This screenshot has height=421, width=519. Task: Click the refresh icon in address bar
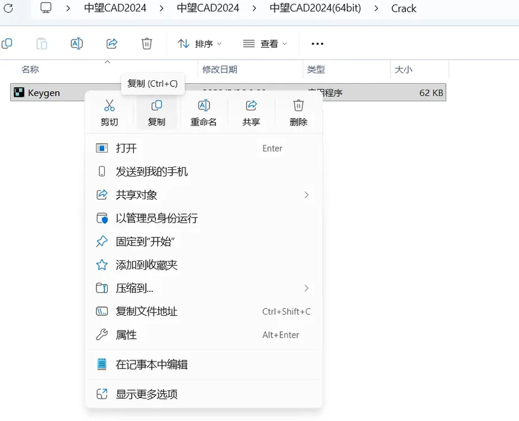8,8
